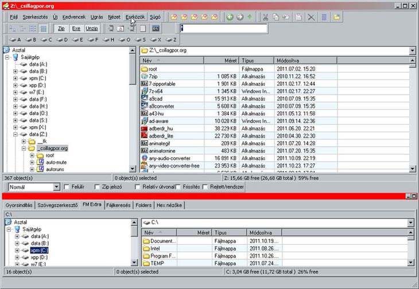
Task: Create new folder with star folder icon
Action: pos(337,17)
